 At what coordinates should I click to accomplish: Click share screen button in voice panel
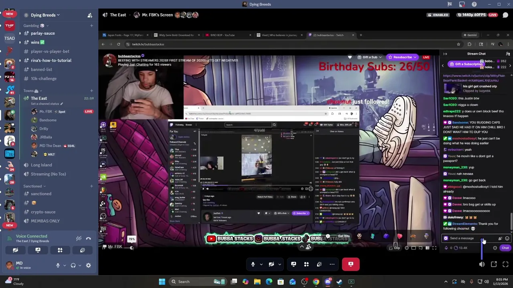click(38, 250)
